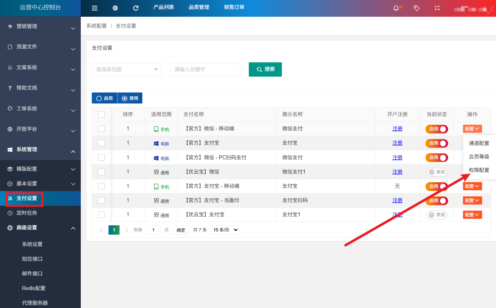
Task: Open 配置 dropdown for 微信 - 移动端 row
Action: 472,129
